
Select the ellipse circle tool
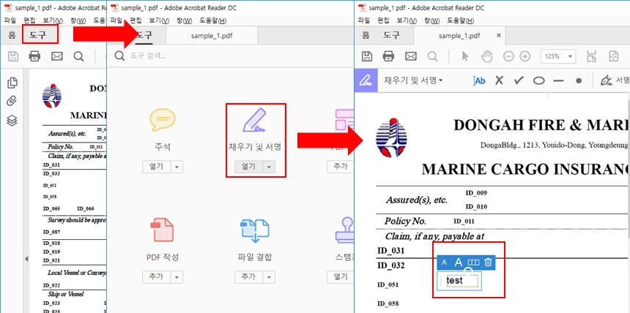pyautogui.click(x=538, y=80)
